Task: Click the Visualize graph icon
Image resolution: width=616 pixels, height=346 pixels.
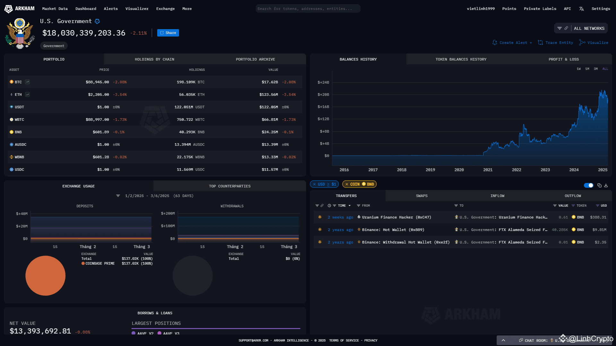Action: coord(582,42)
